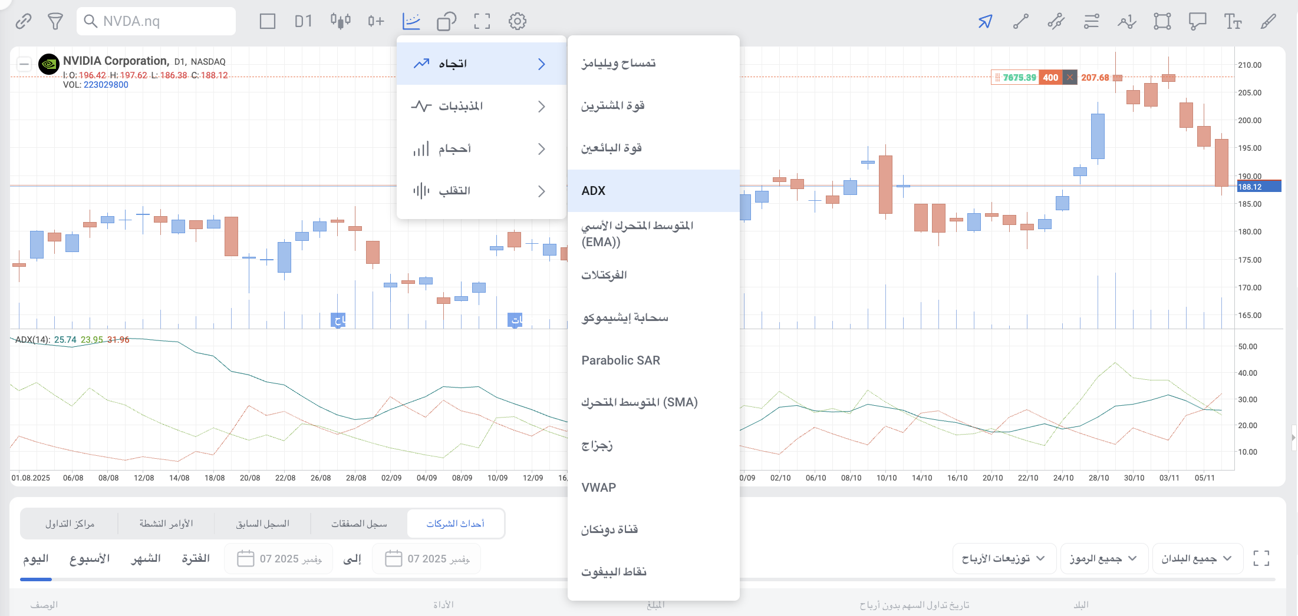Open جميع الرموز dropdown
Image resolution: width=1298 pixels, height=616 pixels.
[x=1103, y=558]
